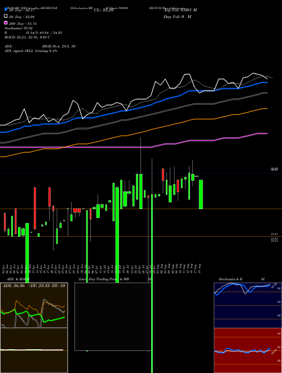Select the '200 Day = 31.74' legend text
The width and height of the screenshot is (282, 373).
tap(23, 23)
